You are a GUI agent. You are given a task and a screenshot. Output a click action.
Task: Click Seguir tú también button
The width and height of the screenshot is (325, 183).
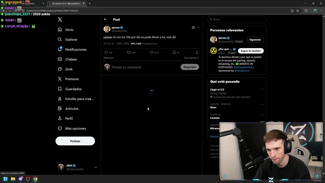pyautogui.click(x=251, y=51)
